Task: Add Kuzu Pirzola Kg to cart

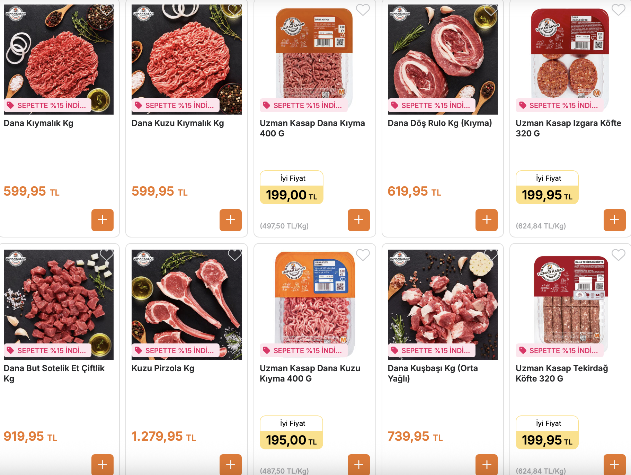Action: click(231, 465)
